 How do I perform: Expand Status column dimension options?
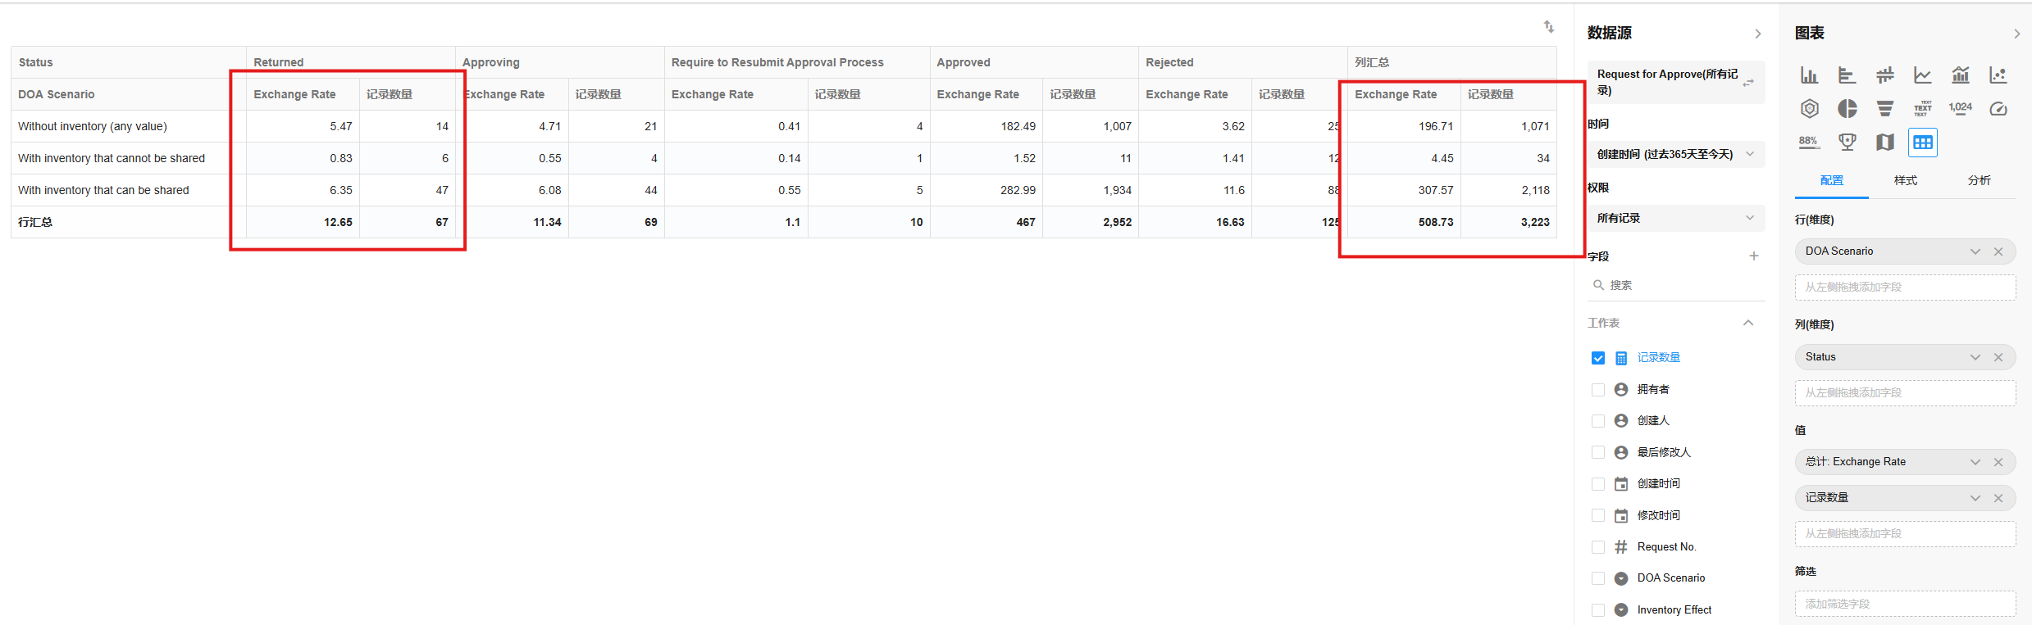tap(1975, 357)
